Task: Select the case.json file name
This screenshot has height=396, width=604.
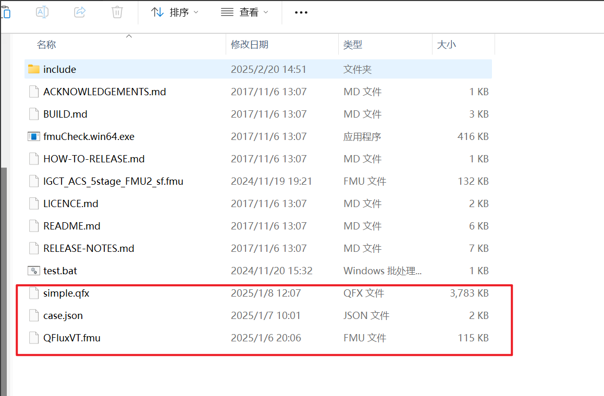Action: 63,315
